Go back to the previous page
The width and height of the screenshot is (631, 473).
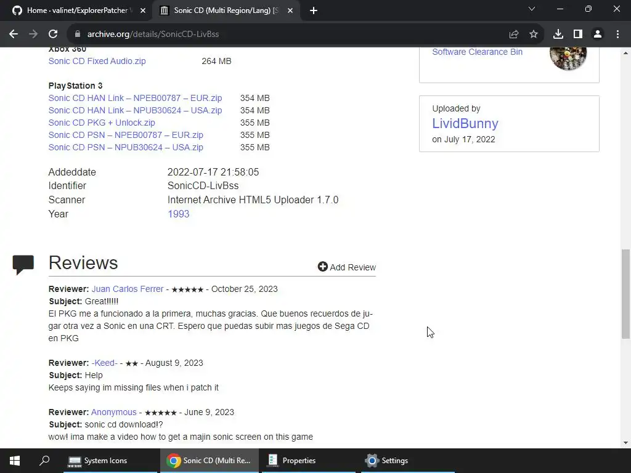[14, 34]
